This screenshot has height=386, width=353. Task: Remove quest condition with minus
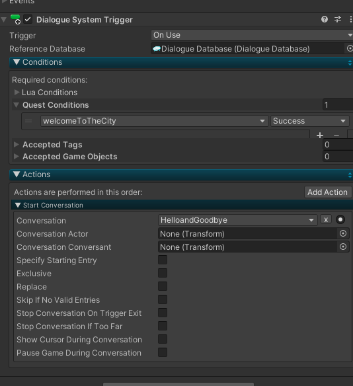[336, 135]
